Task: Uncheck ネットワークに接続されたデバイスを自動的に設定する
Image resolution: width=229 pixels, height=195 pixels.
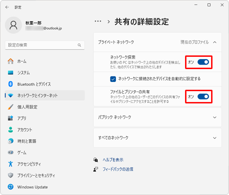Action: click(113, 79)
